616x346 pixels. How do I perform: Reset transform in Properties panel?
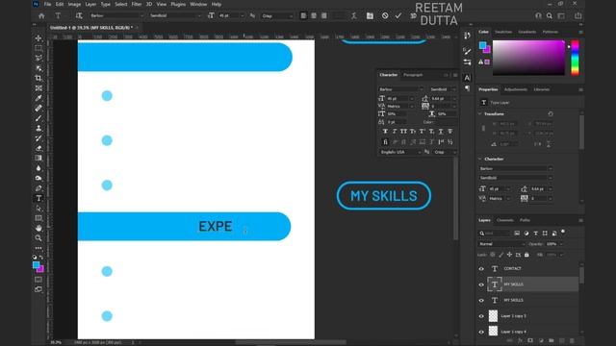tap(551, 113)
